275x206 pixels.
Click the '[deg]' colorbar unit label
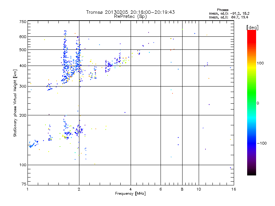[x=252, y=27]
